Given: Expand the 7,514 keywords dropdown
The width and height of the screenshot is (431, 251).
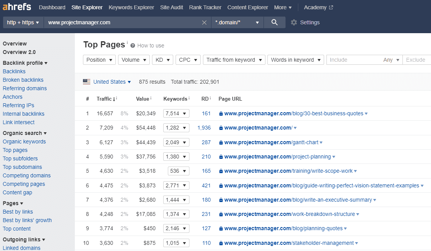Looking at the screenshot, I should (x=176, y=113).
